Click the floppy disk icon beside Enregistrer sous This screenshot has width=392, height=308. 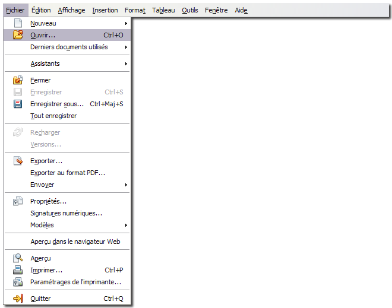pos(18,104)
